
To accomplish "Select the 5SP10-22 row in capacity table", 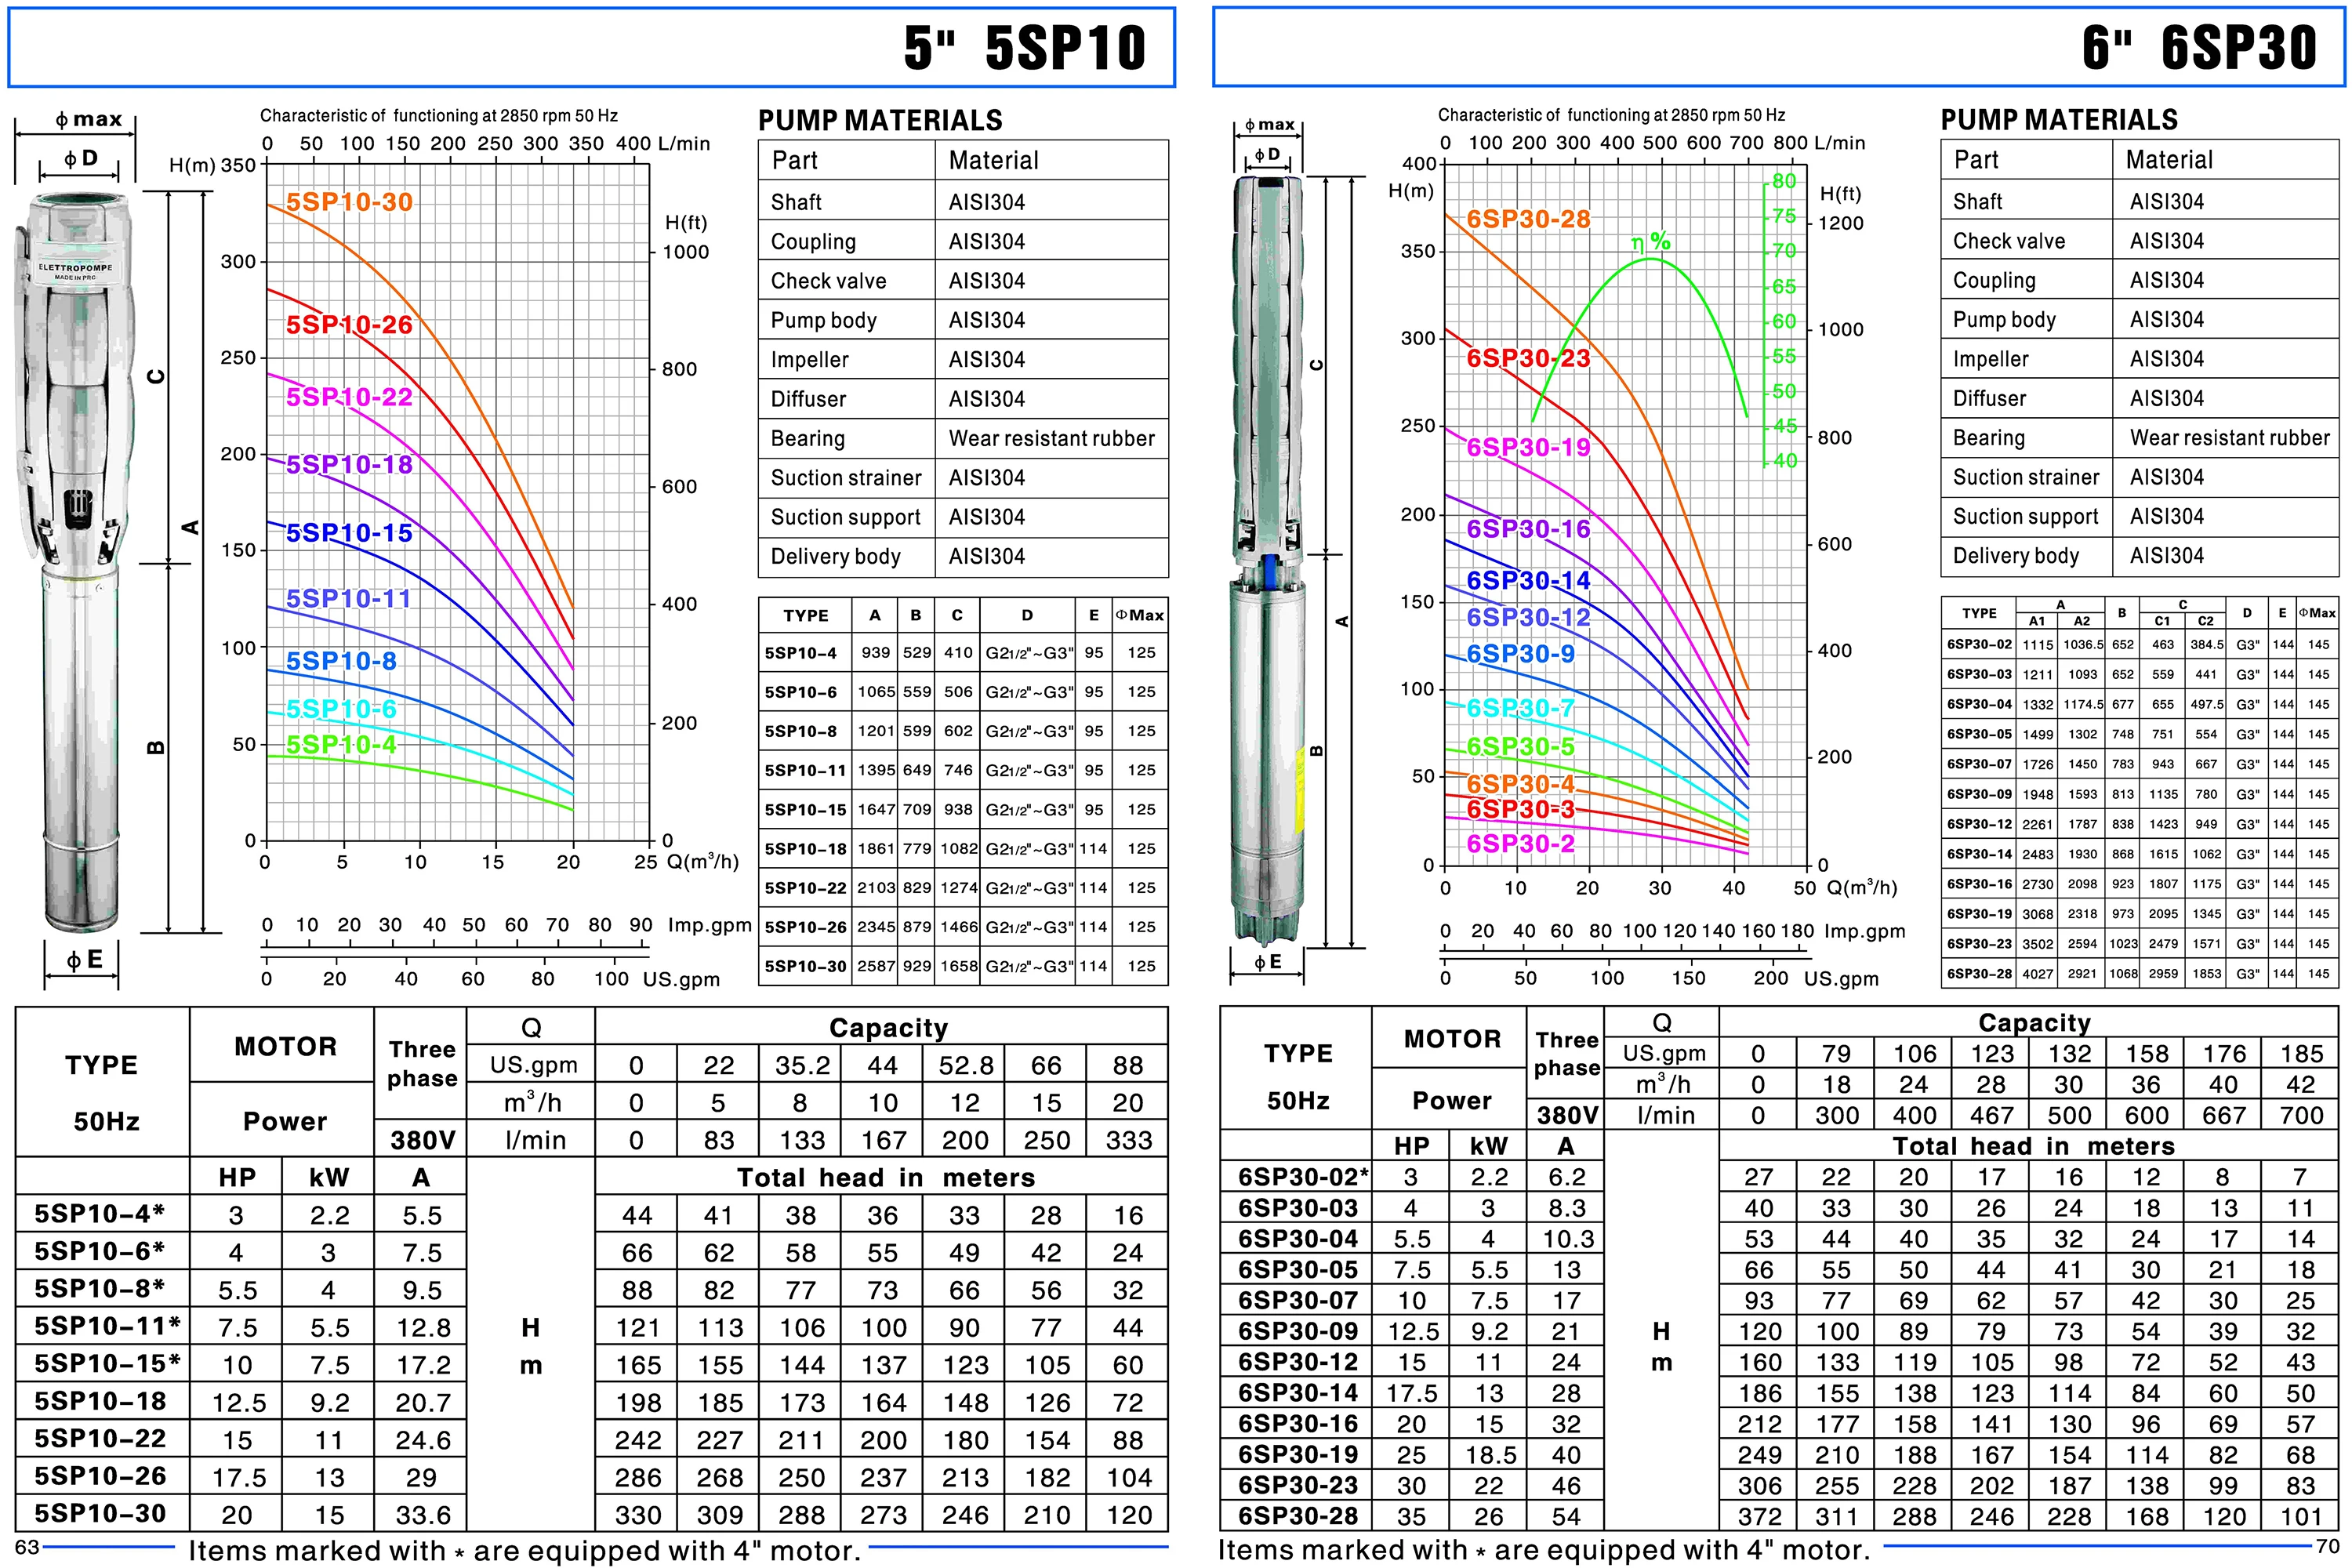I will tap(100, 1439).
